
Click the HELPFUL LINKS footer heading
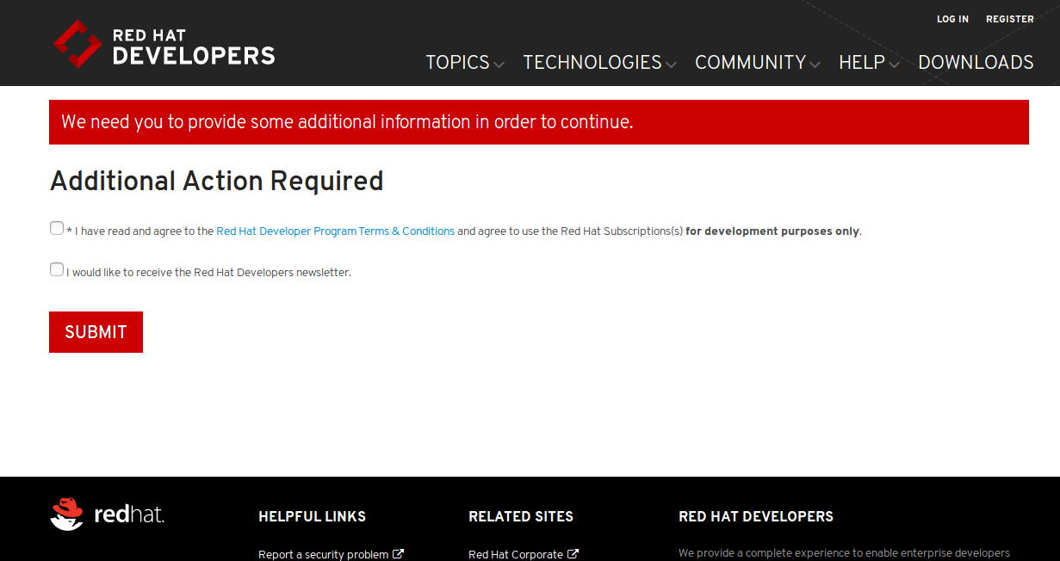312,516
